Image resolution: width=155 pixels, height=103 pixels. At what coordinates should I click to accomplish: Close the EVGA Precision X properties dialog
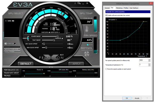point(151,3)
